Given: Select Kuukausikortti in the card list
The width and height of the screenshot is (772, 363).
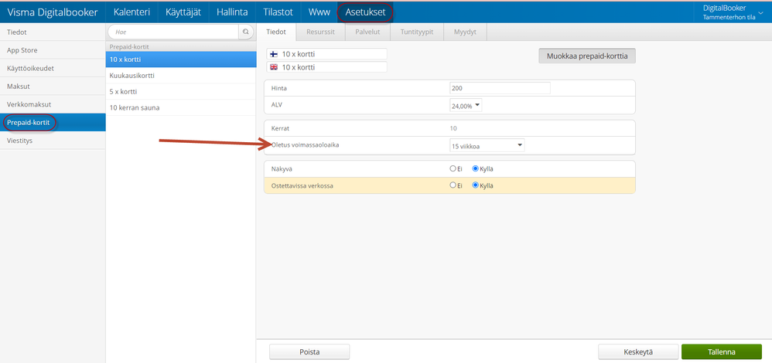Looking at the screenshot, I should [x=181, y=75].
